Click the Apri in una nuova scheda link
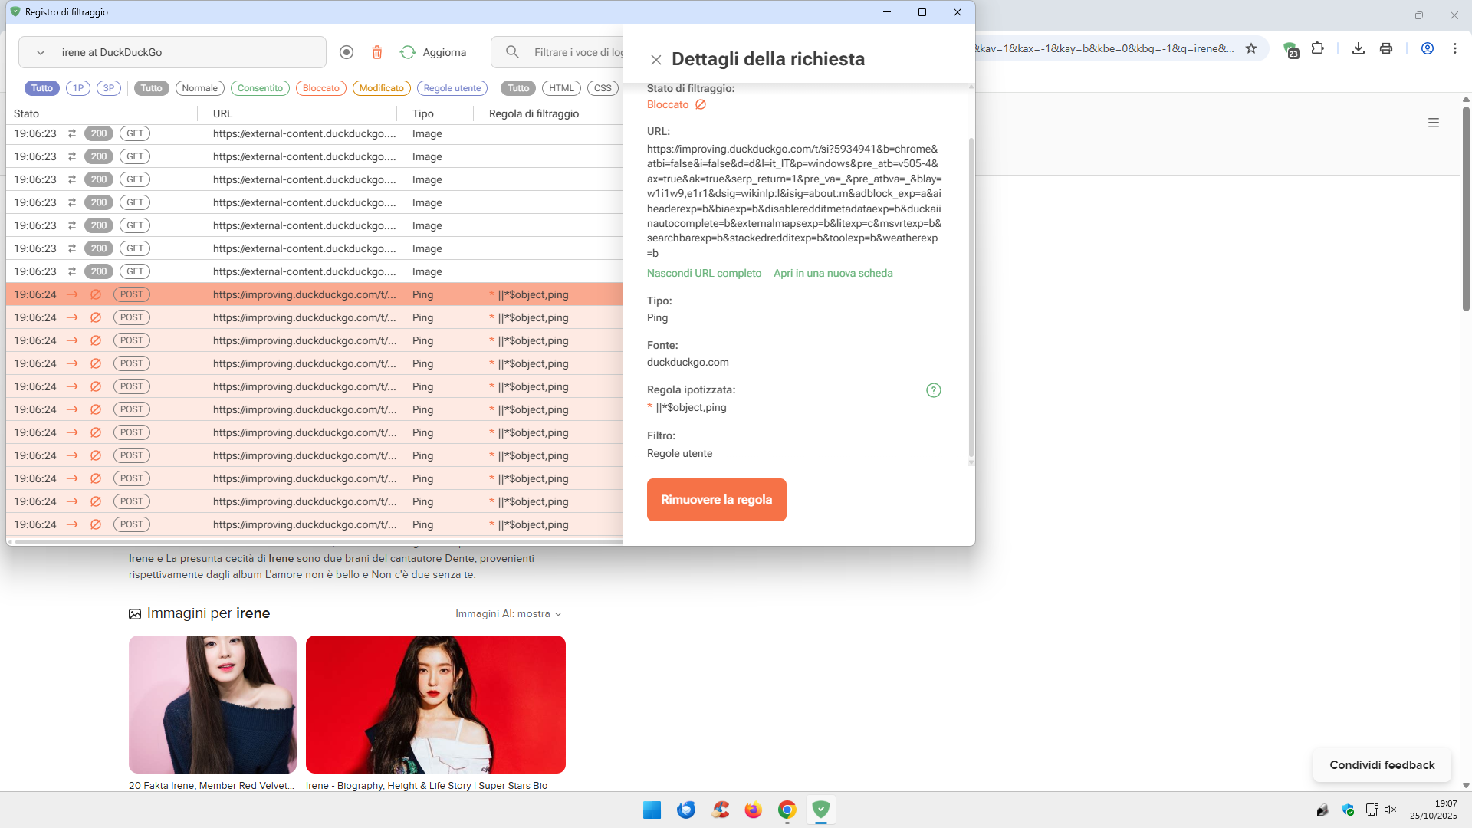The width and height of the screenshot is (1472, 828). (833, 274)
